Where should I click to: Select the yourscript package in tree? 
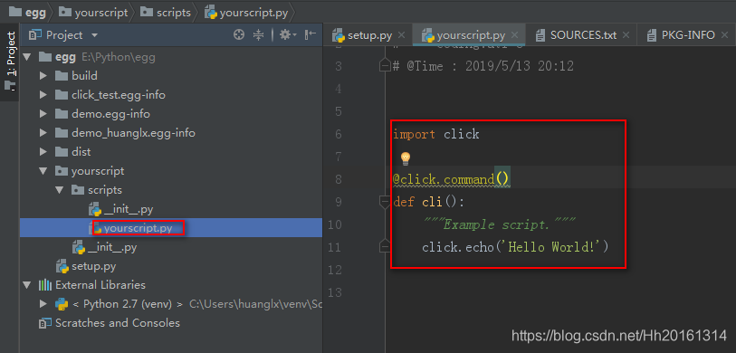(x=98, y=171)
